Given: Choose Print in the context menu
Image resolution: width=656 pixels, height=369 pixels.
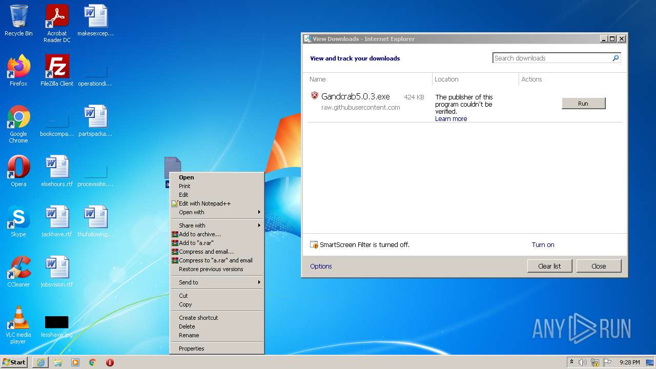Looking at the screenshot, I should click(217, 186).
